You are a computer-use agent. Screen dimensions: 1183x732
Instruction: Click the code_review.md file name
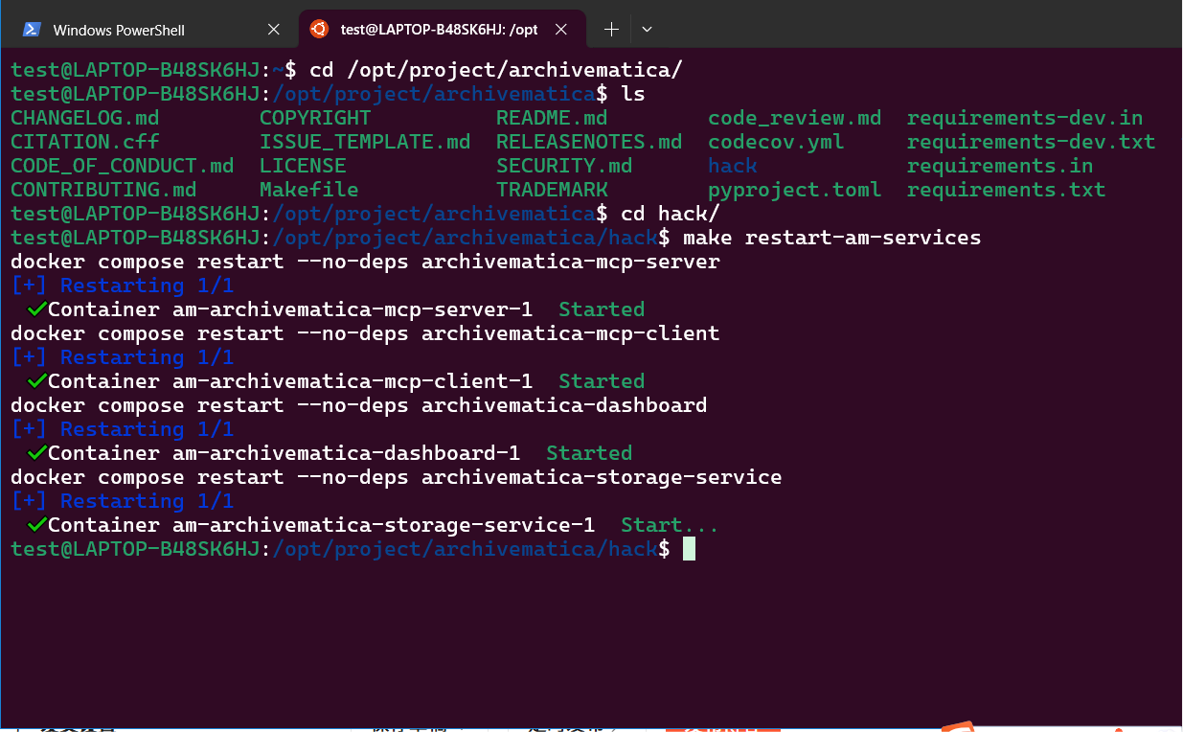pos(795,118)
